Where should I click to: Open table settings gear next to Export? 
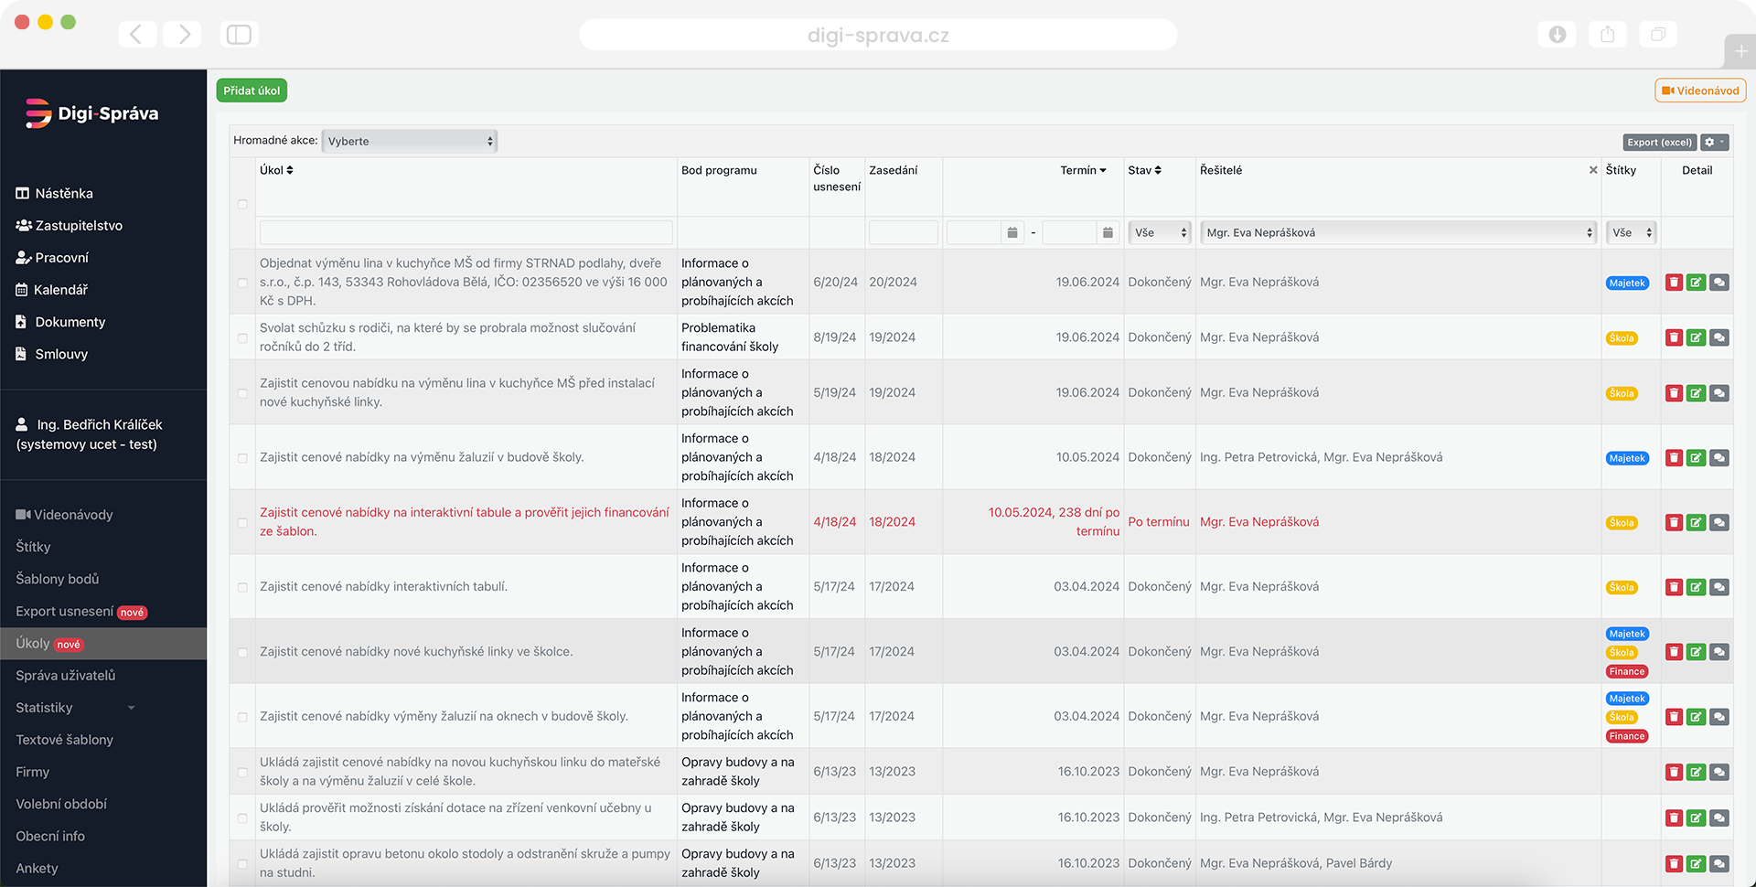[x=1714, y=143]
